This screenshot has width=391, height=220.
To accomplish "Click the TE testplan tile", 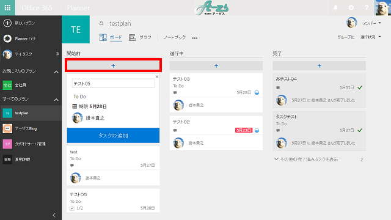I will click(76, 29).
